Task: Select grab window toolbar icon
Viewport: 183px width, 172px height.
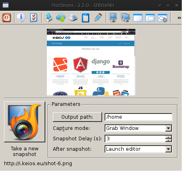Action: (x=138, y=18)
